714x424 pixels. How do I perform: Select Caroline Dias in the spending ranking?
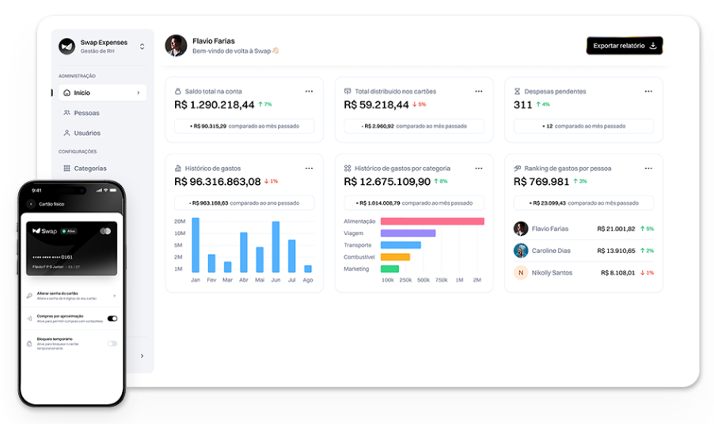(x=551, y=251)
